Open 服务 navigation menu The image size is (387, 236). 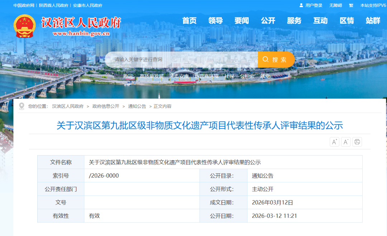pos(294,21)
